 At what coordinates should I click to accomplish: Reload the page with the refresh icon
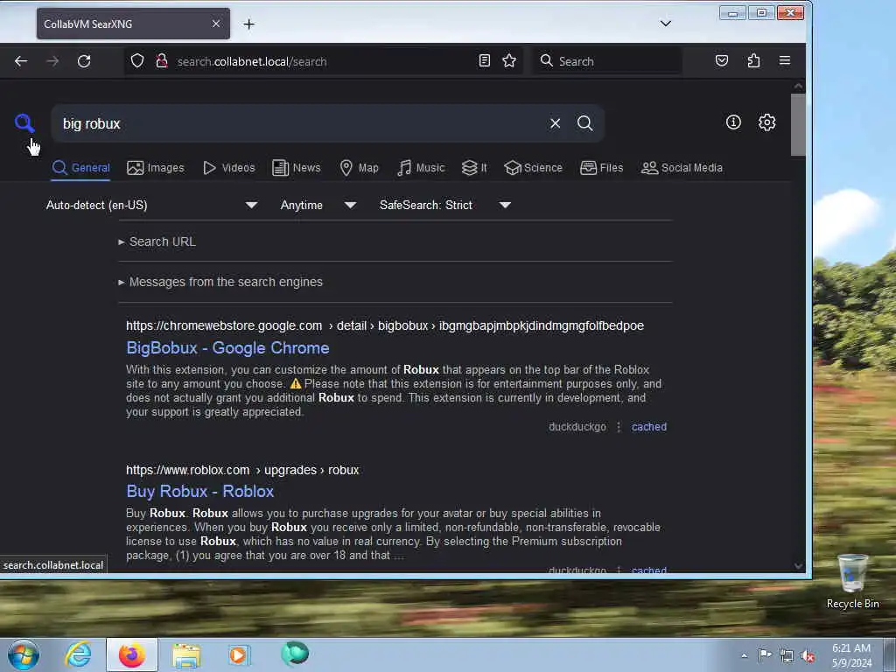coord(84,61)
